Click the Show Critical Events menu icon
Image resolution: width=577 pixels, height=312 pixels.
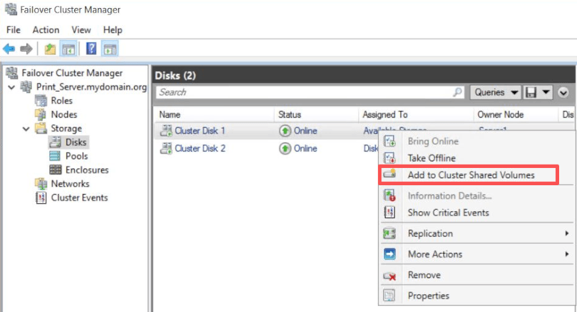pyautogui.click(x=389, y=212)
